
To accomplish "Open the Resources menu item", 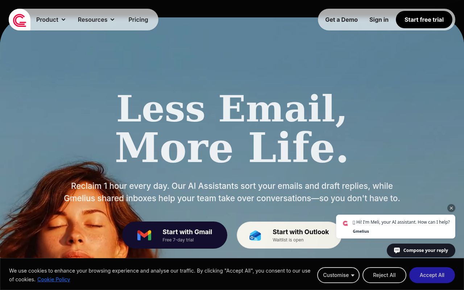I will click(96, 20).
